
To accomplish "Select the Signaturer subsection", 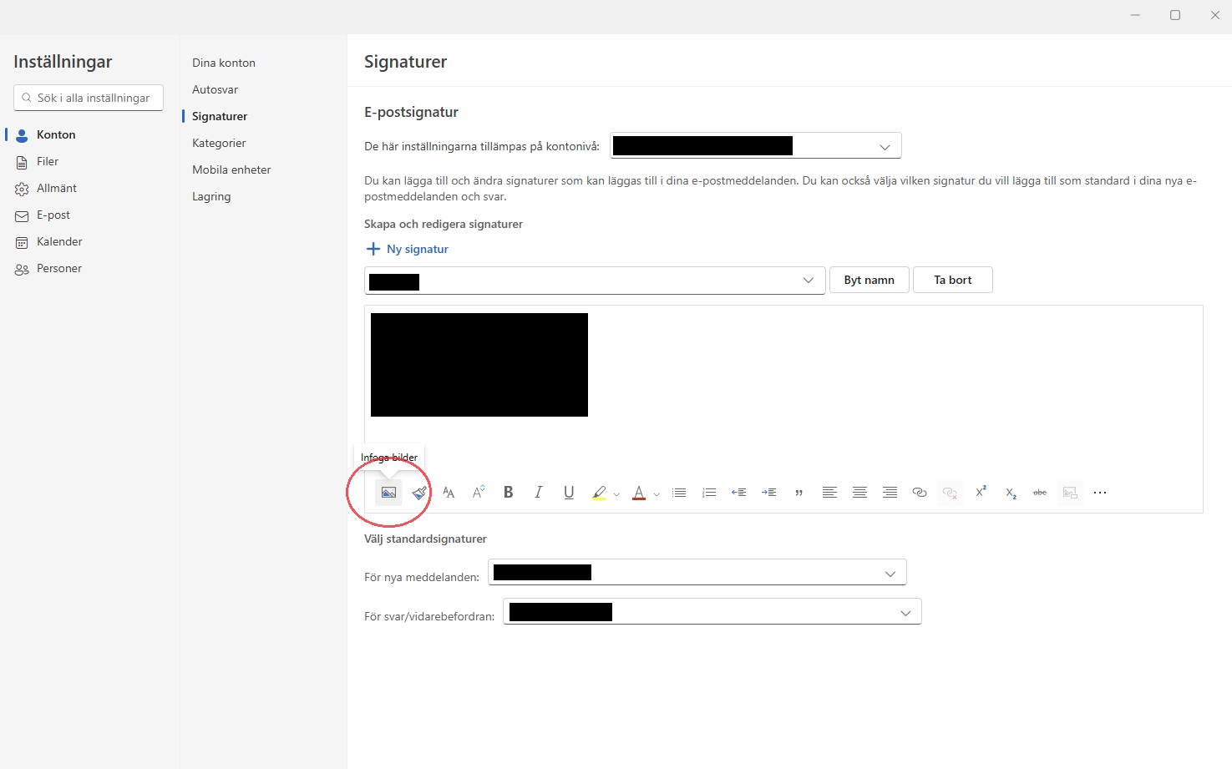I will pyautogui.click(x=220, y=116).
